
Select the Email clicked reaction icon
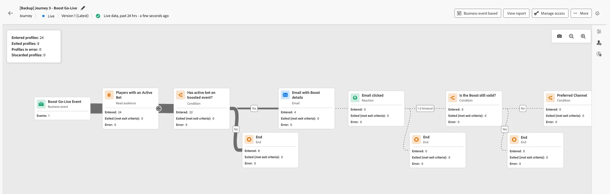coord(355,98)
